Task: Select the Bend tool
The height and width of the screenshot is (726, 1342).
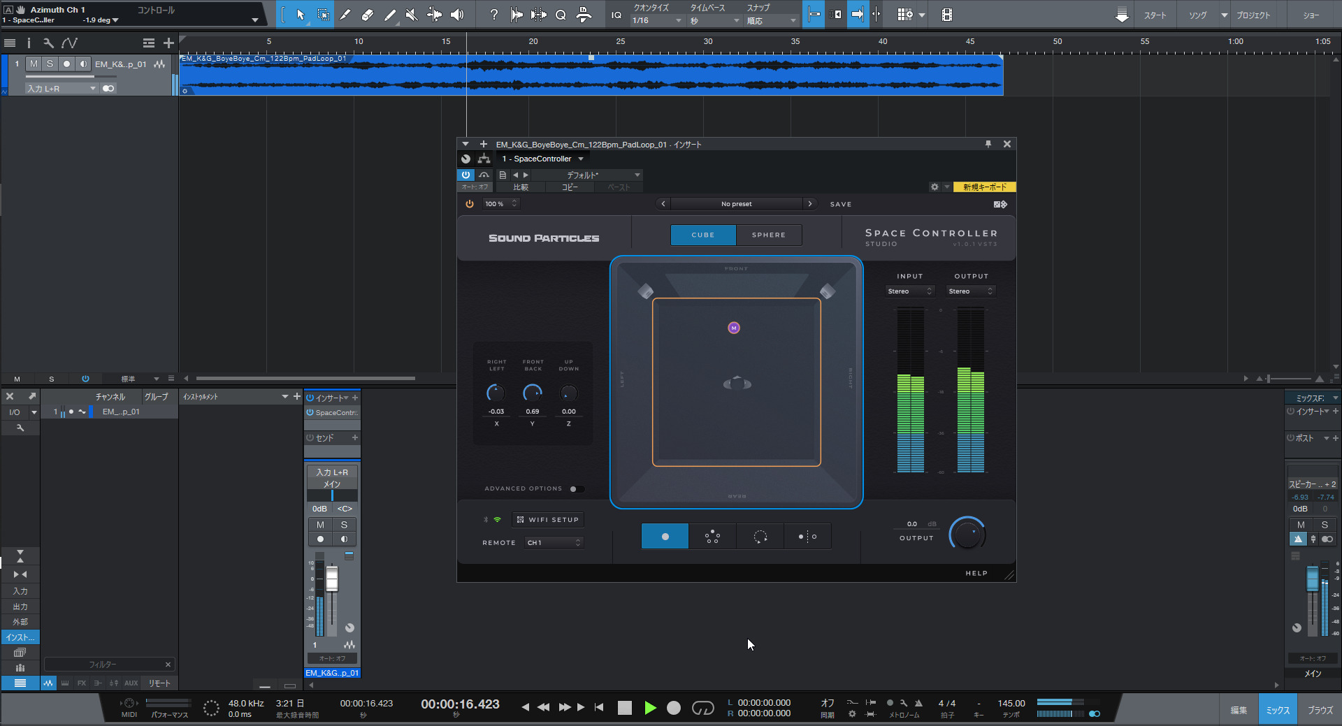Action: (x=435, y=15)
